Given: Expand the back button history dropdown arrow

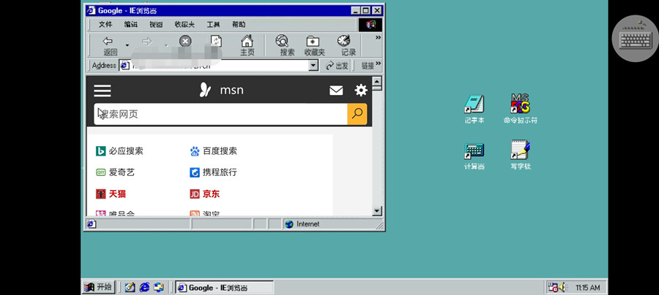Looking at the screenshot, I should 127,45.
